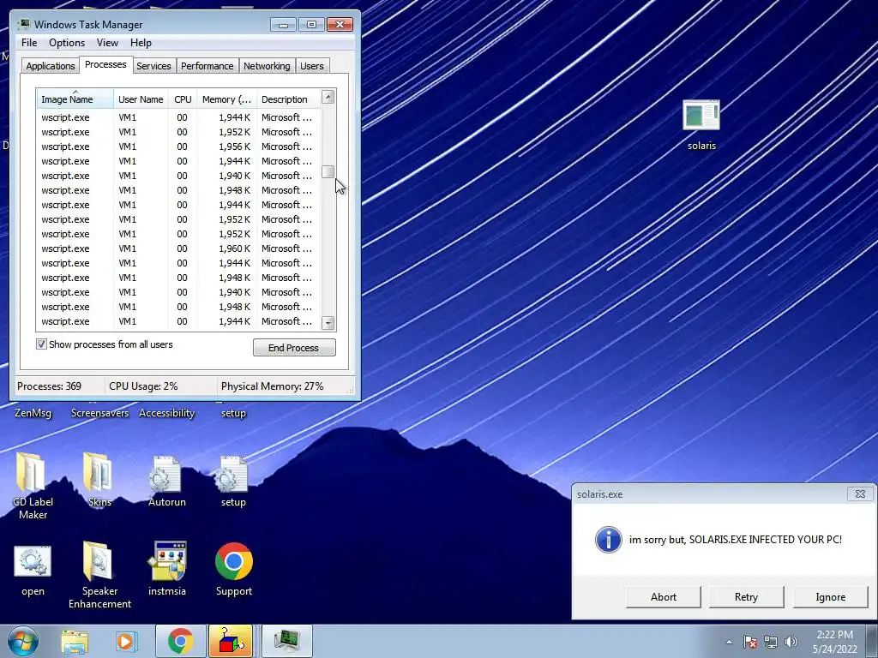Switch to the Users tab
This screenshot has height=658, width=878.
coord(312,66)
